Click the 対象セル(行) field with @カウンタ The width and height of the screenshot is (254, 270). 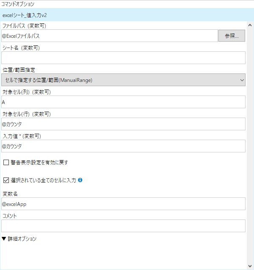pos(123,124)
